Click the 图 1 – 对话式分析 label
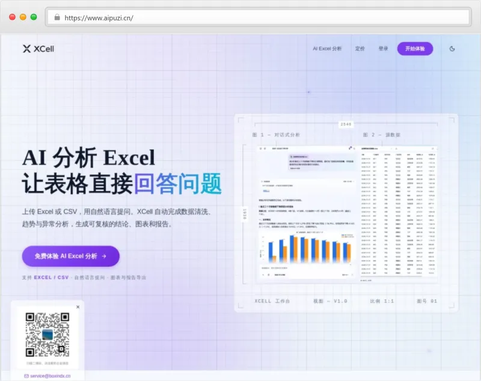 pos(276,135)
